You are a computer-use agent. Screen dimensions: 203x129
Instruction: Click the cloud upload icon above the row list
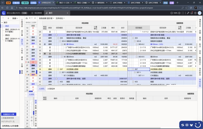(x=26, y=18)
